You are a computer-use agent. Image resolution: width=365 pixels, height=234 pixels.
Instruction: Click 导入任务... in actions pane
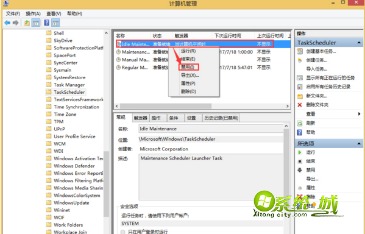click(317, 69)
